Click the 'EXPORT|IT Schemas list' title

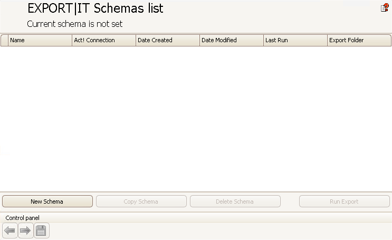pos(95,8)
